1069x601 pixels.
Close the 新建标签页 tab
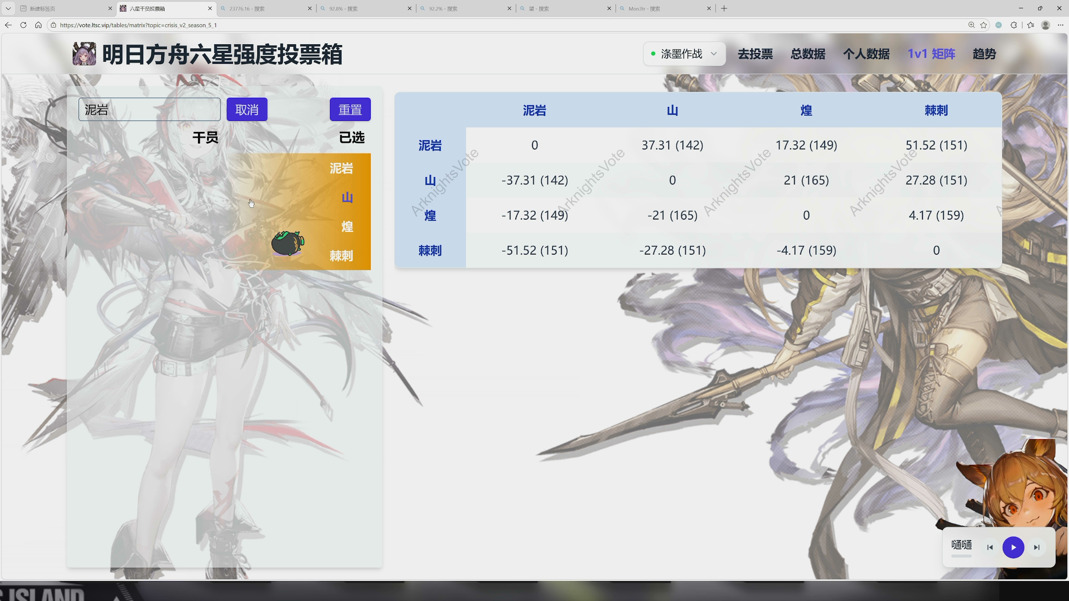[110, 8]
